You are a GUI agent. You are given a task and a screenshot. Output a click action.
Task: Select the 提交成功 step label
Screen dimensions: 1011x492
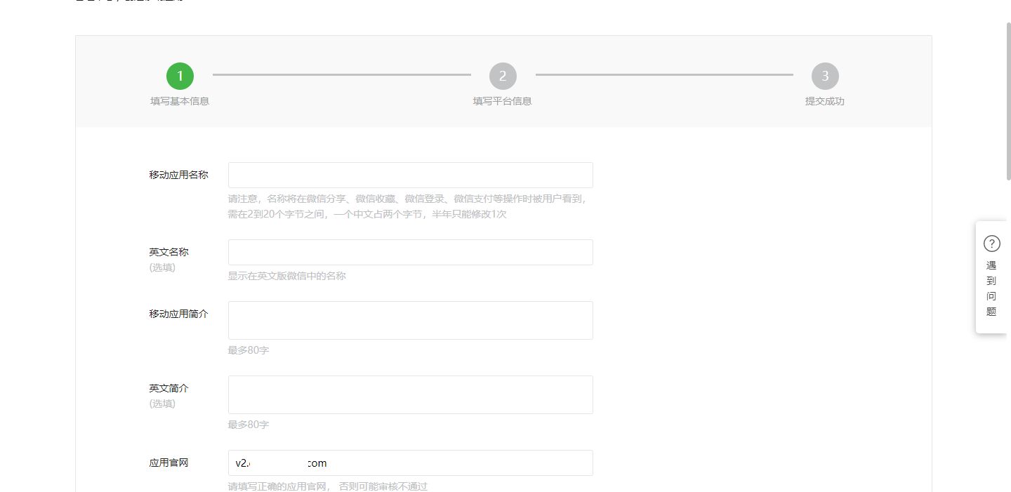coord(825,101)
